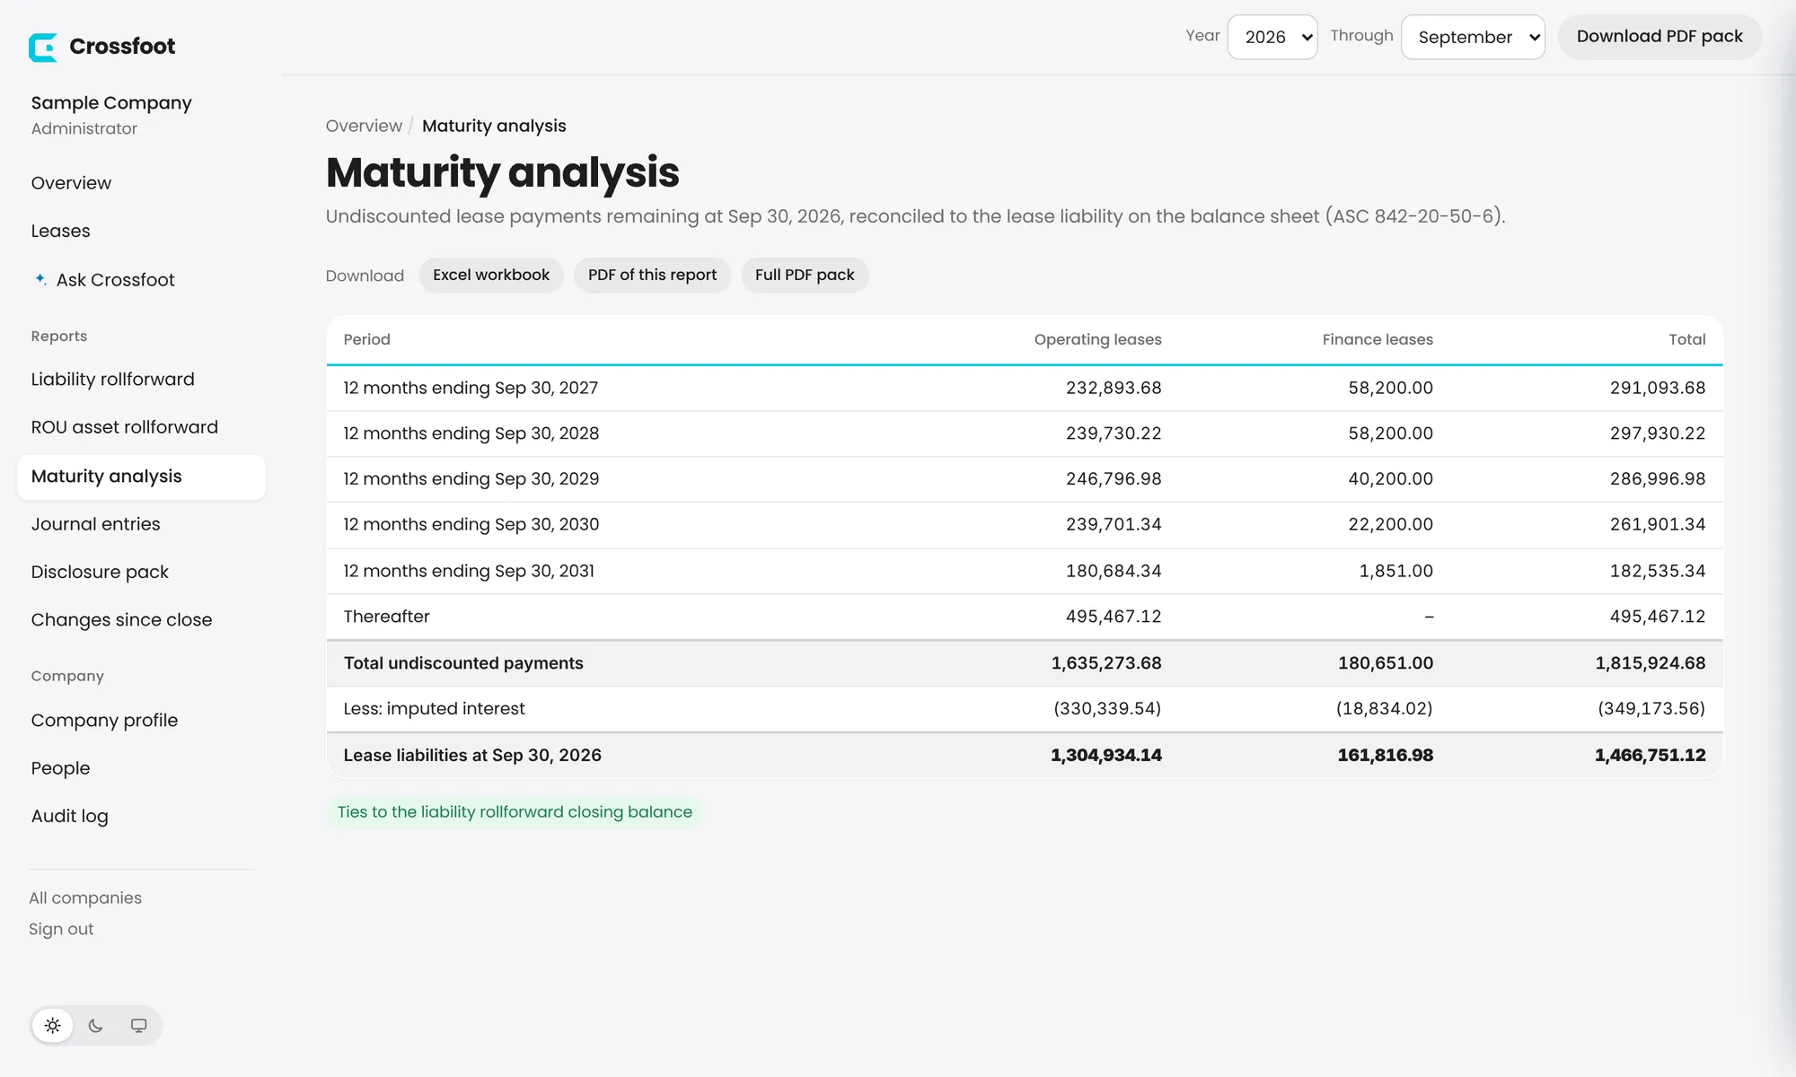1796x1077 pixels.
Task: Click the Operating leases column header
Action: click(1097, 339)
